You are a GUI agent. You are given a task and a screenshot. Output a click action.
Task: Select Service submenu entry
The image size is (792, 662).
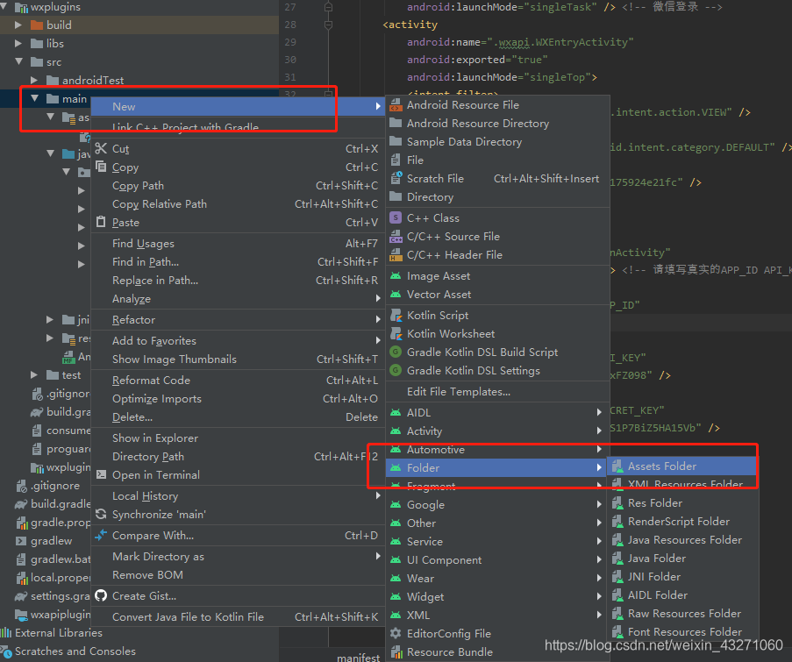point(497,541)
